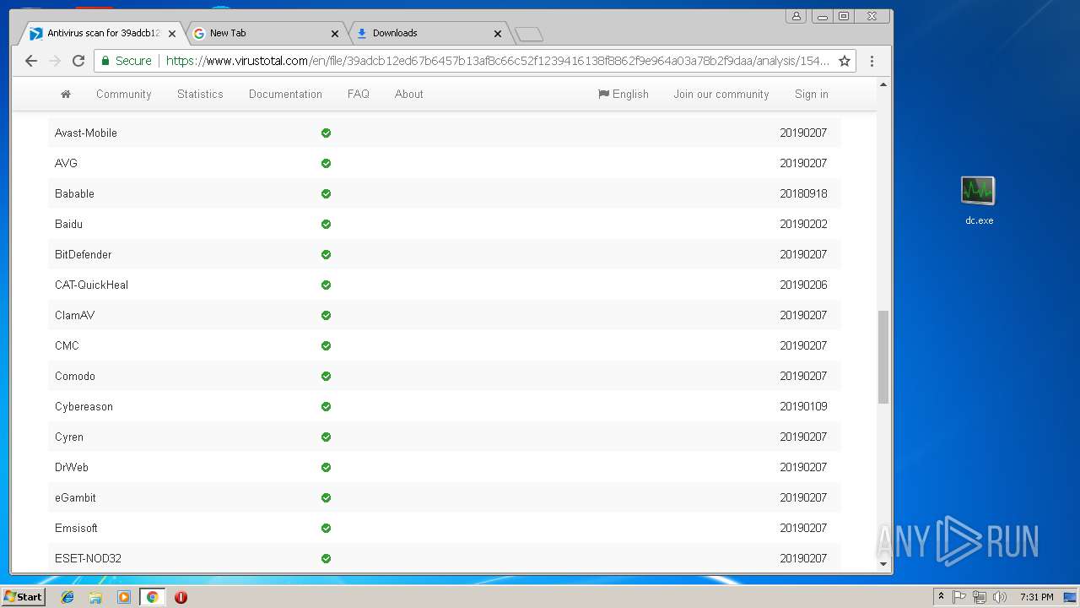Close the New Tab tab
Viewport: 1080px width, 608px height.
coord(335,34)
